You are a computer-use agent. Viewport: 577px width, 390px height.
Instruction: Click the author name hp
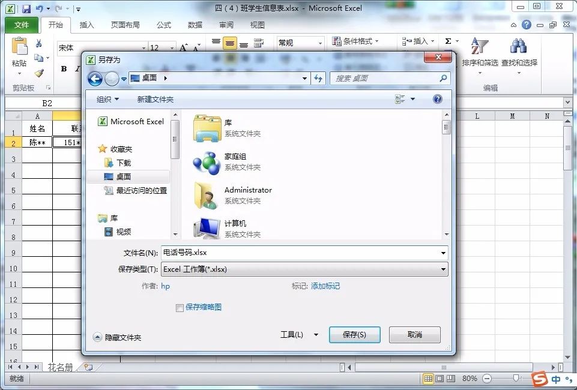165,286
